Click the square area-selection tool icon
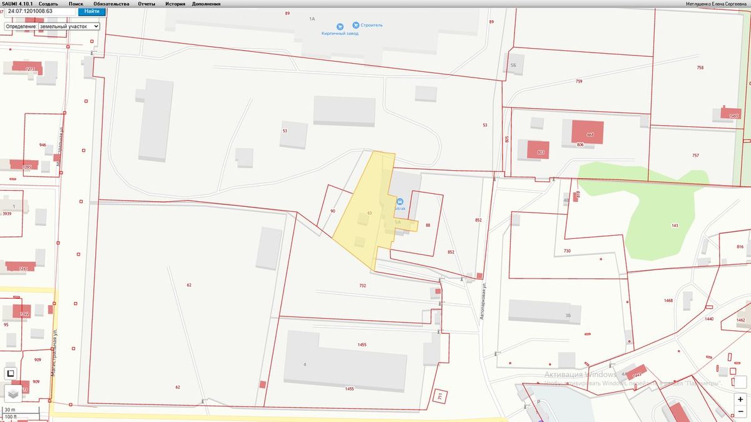 [x=11, y=374]
